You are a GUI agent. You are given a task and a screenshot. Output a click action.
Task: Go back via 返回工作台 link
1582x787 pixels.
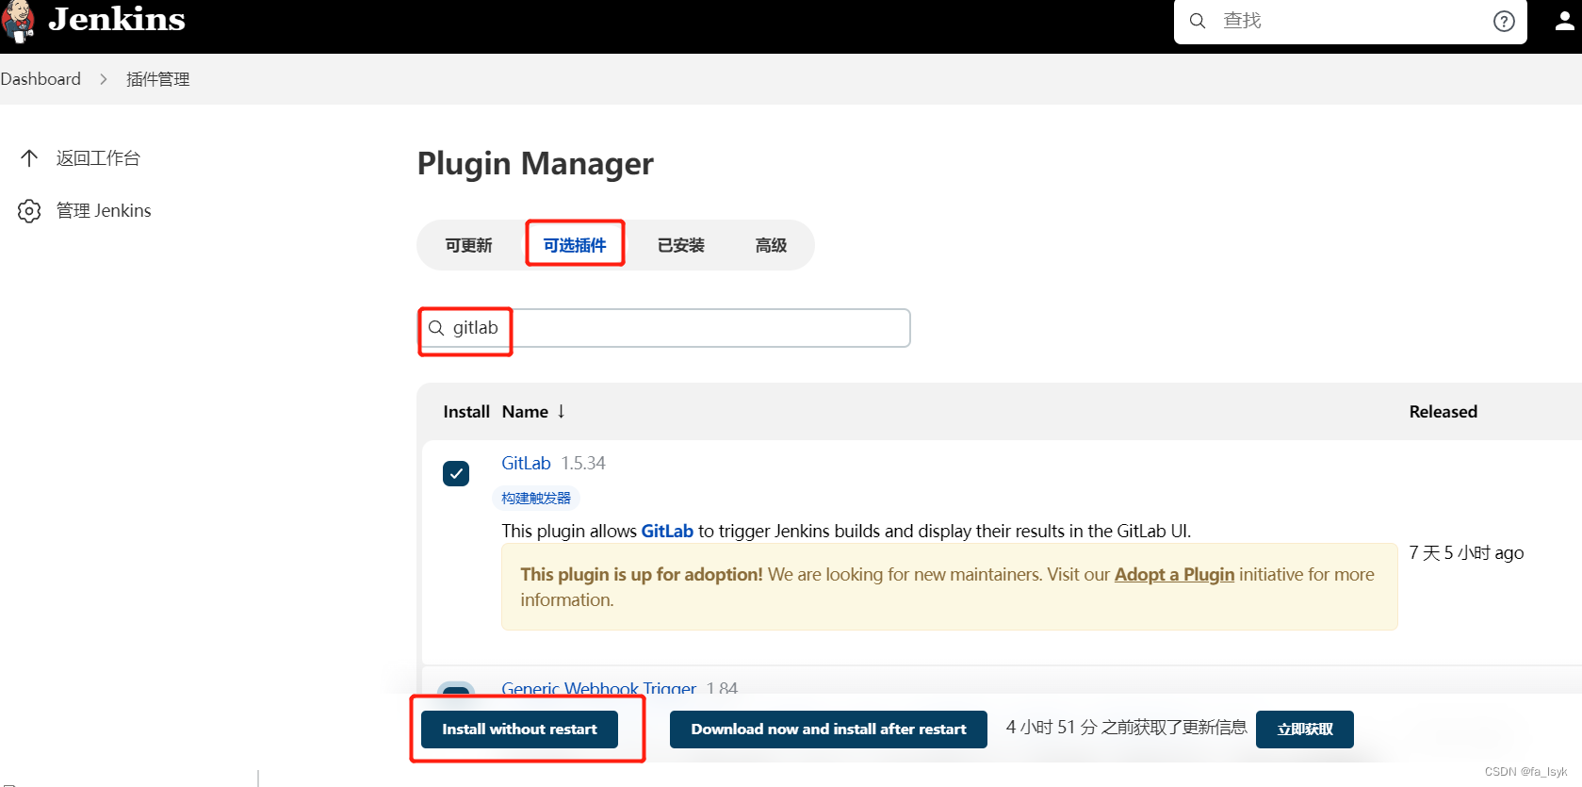(x=98, y=157)
